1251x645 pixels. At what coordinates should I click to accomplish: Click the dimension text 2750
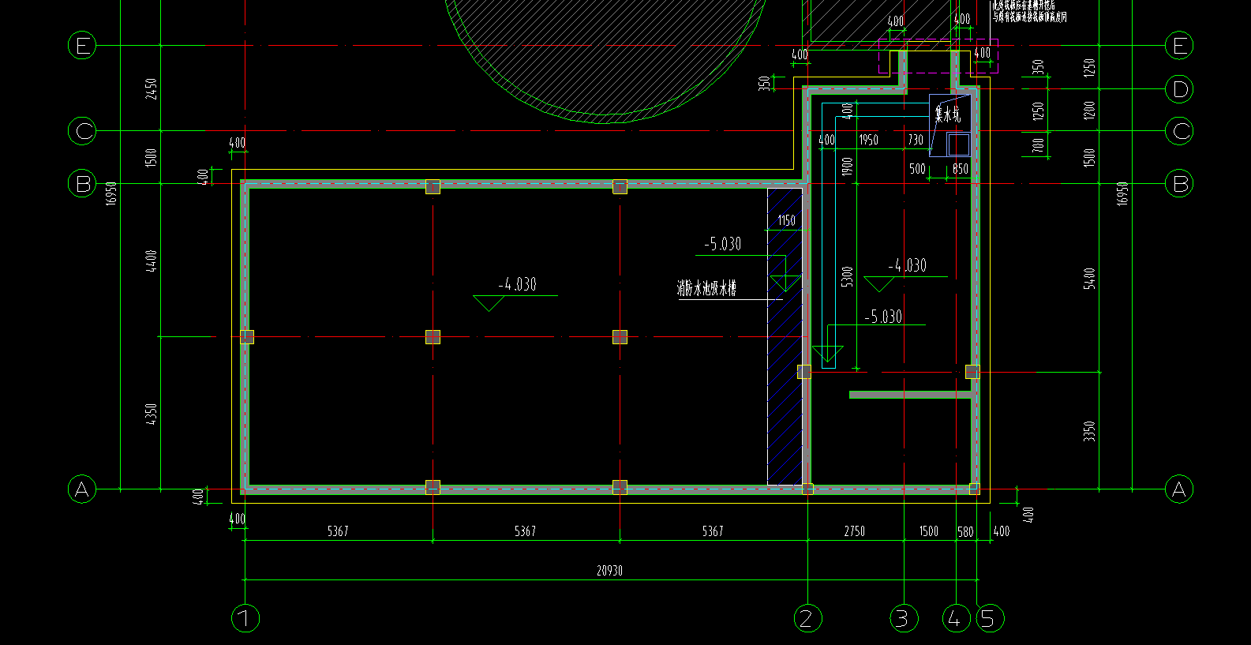pos(855,531)
